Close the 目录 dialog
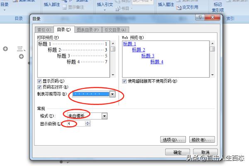The height and width of the screenshot is (166, 249). coord(212,17)
